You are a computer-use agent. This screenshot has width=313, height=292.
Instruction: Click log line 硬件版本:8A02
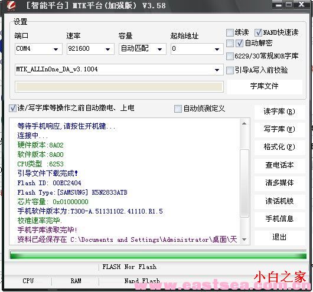pos(41,145)
